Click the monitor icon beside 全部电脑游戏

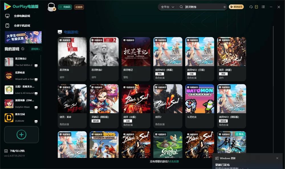pos(7,16)
